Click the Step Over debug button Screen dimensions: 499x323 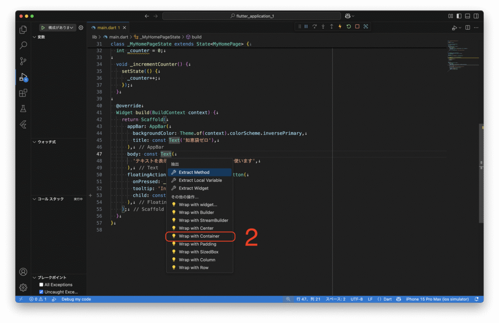pyautogui.click(x=314, y=26)
